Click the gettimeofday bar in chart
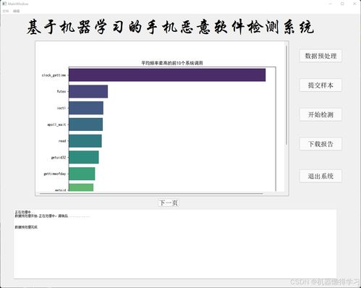 click(x=82, y=174)
